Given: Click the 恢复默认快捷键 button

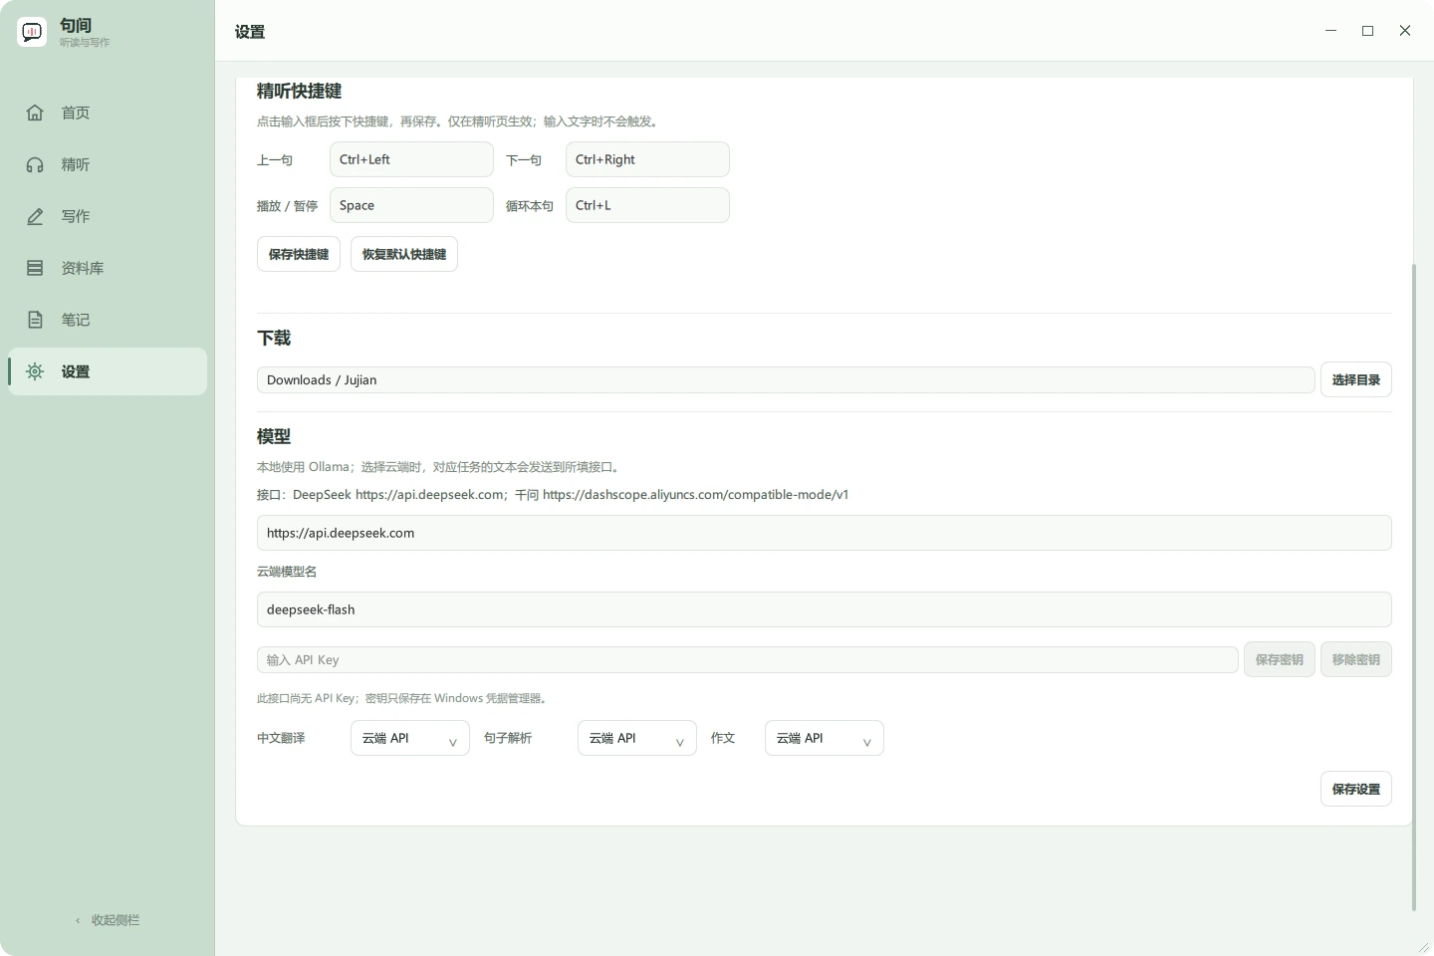Looking at the screenshot, I should point(404,254).
